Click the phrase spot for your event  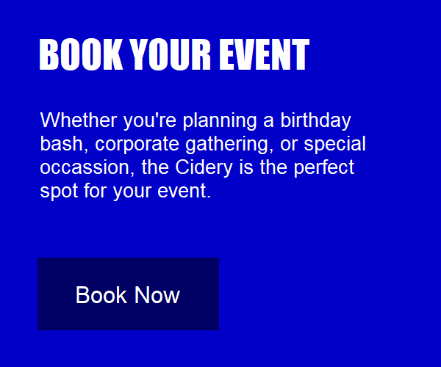[x=126, y=192]
